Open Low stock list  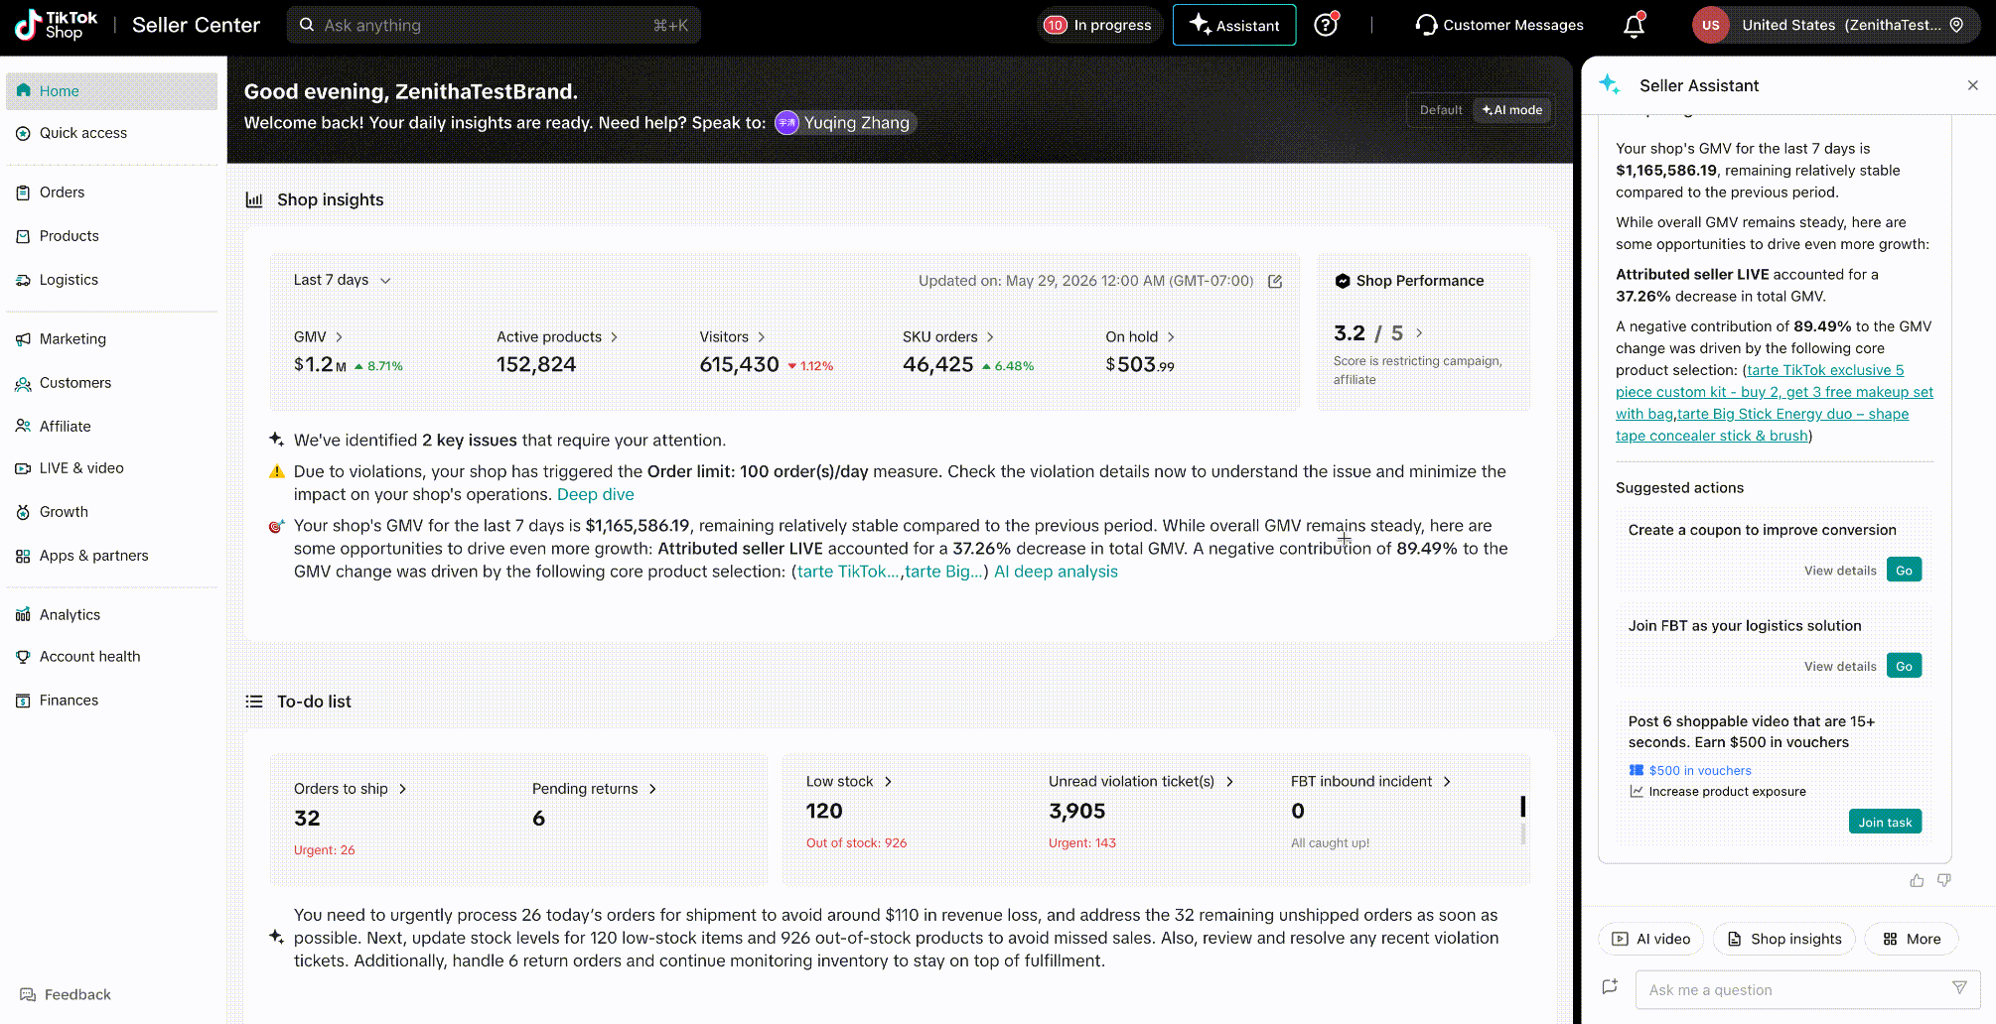[x=849, y=782]
